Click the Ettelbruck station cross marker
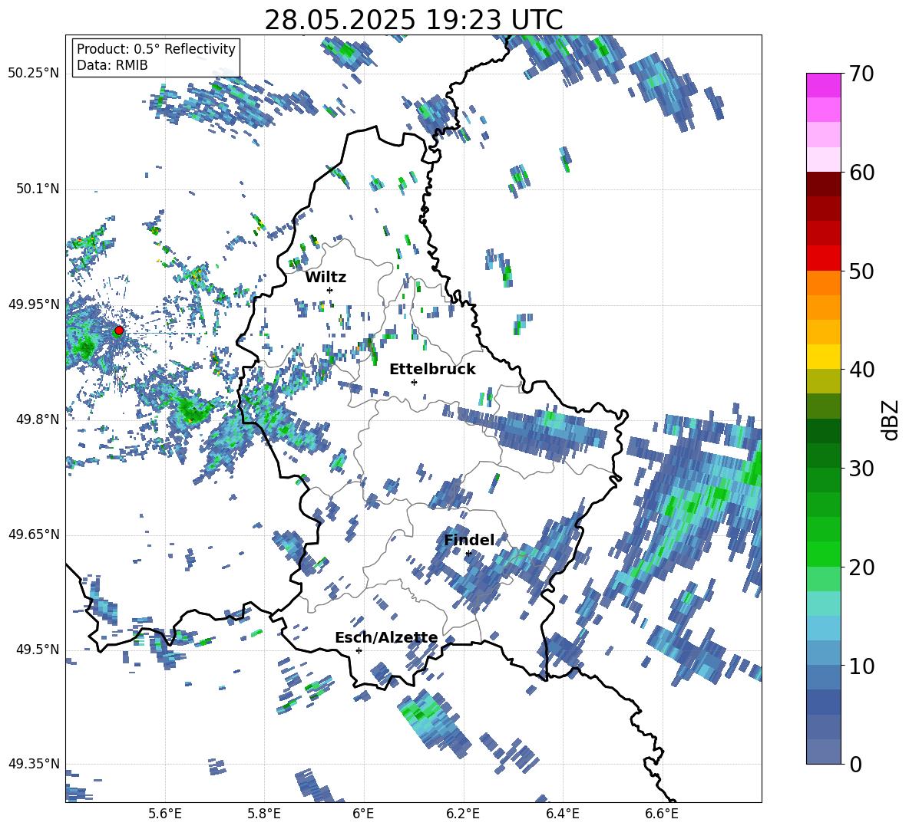 (x=414, y=382)
